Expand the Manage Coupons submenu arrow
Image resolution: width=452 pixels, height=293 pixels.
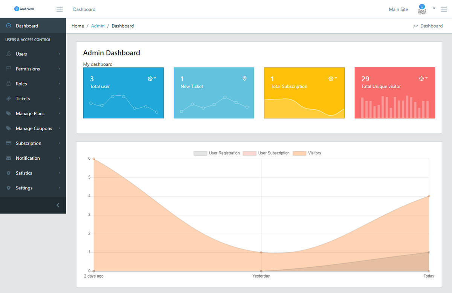pos(60,128)
